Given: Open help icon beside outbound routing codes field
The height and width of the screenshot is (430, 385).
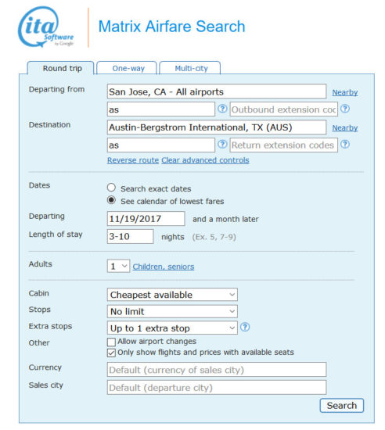Looking at the screenshot, I should 222,109.
